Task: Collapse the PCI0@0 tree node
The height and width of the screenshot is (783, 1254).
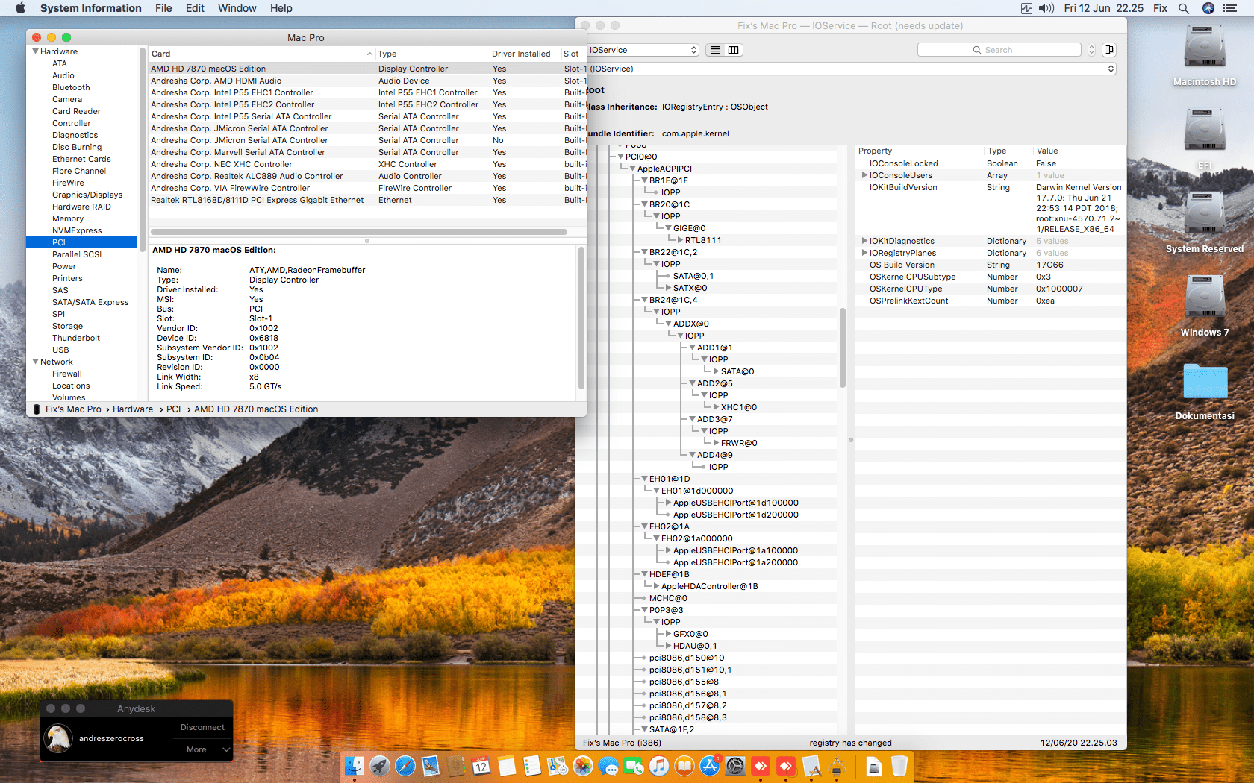Action: (620, 157)
